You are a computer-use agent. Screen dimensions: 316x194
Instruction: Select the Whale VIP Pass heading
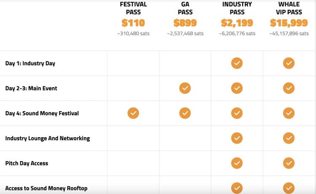[289, 8]
